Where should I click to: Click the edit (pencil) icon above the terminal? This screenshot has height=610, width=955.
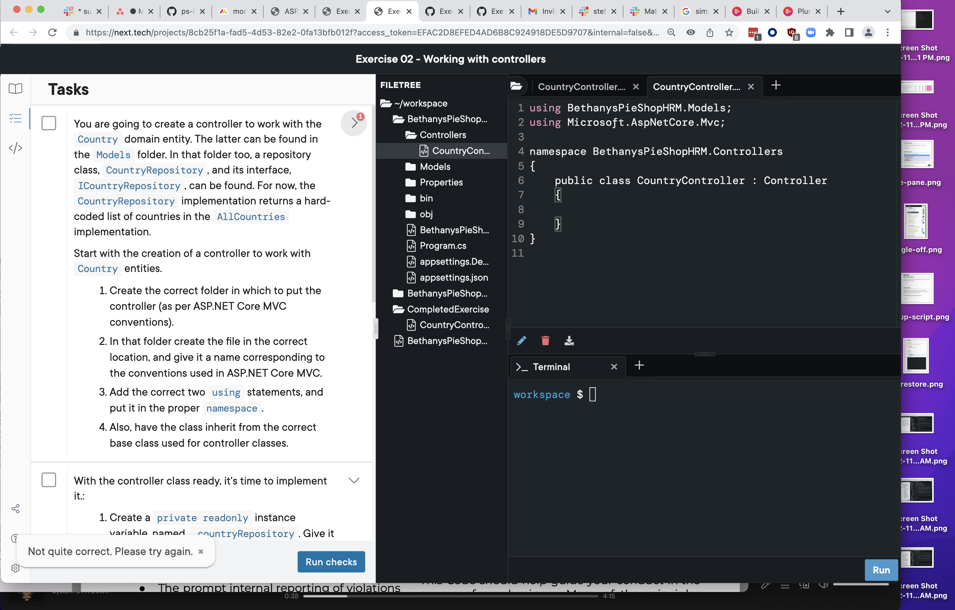(522, 340)
